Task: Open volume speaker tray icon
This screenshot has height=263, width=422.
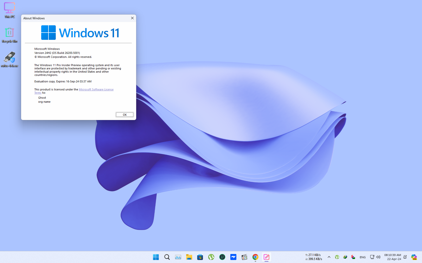Action: click(x=378, y=257)
